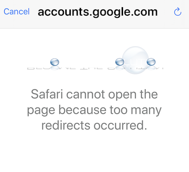Click the middle small blue droplet

(120, 62)
